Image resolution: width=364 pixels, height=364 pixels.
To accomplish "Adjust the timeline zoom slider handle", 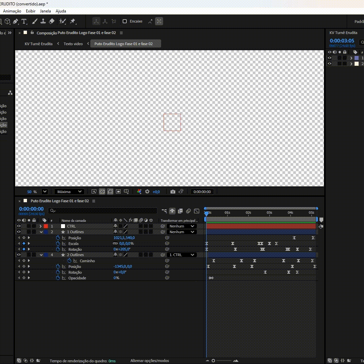I will tap(213, 361).
